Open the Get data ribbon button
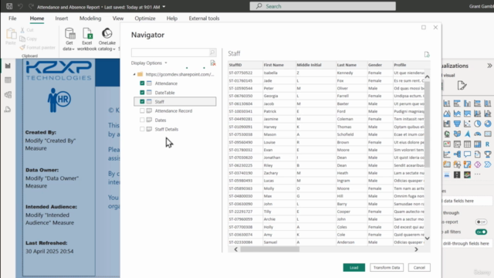The height and width of the screenshot is (278, 494). click(69, 39)
